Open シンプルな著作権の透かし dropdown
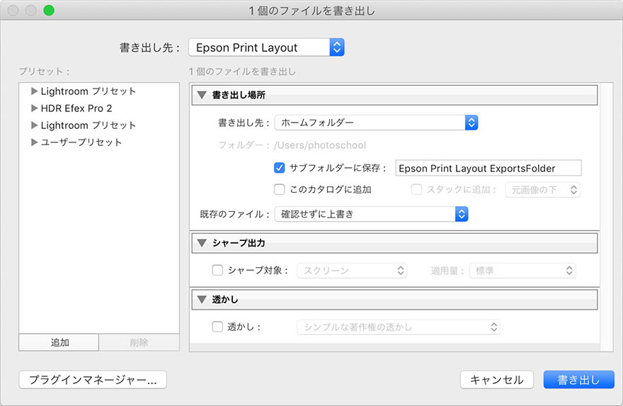 pyautogui.click(x=399, y=327)
